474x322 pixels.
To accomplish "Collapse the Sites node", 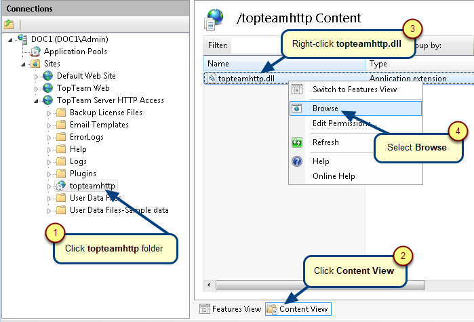I will (23, 64).
